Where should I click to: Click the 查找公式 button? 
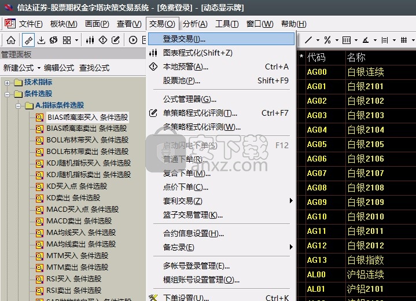[94, 68]
